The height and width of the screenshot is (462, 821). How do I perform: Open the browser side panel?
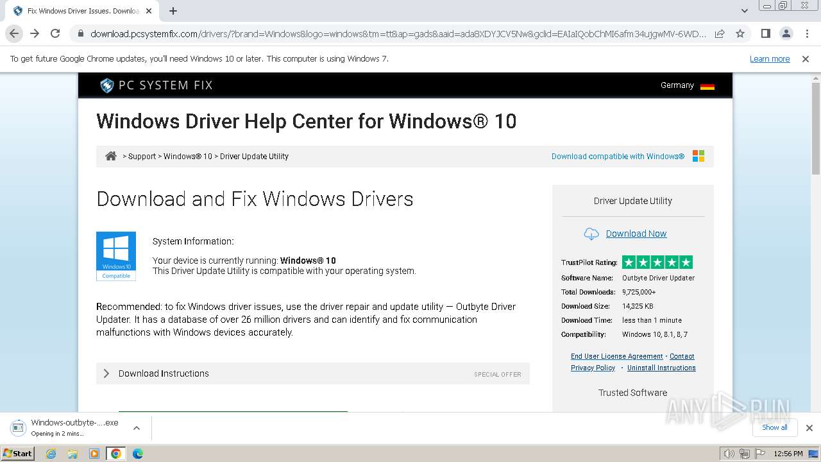pos(765,33)
